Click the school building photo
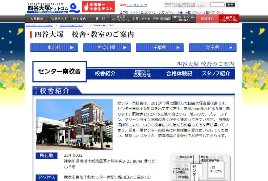 pos(74,124)
